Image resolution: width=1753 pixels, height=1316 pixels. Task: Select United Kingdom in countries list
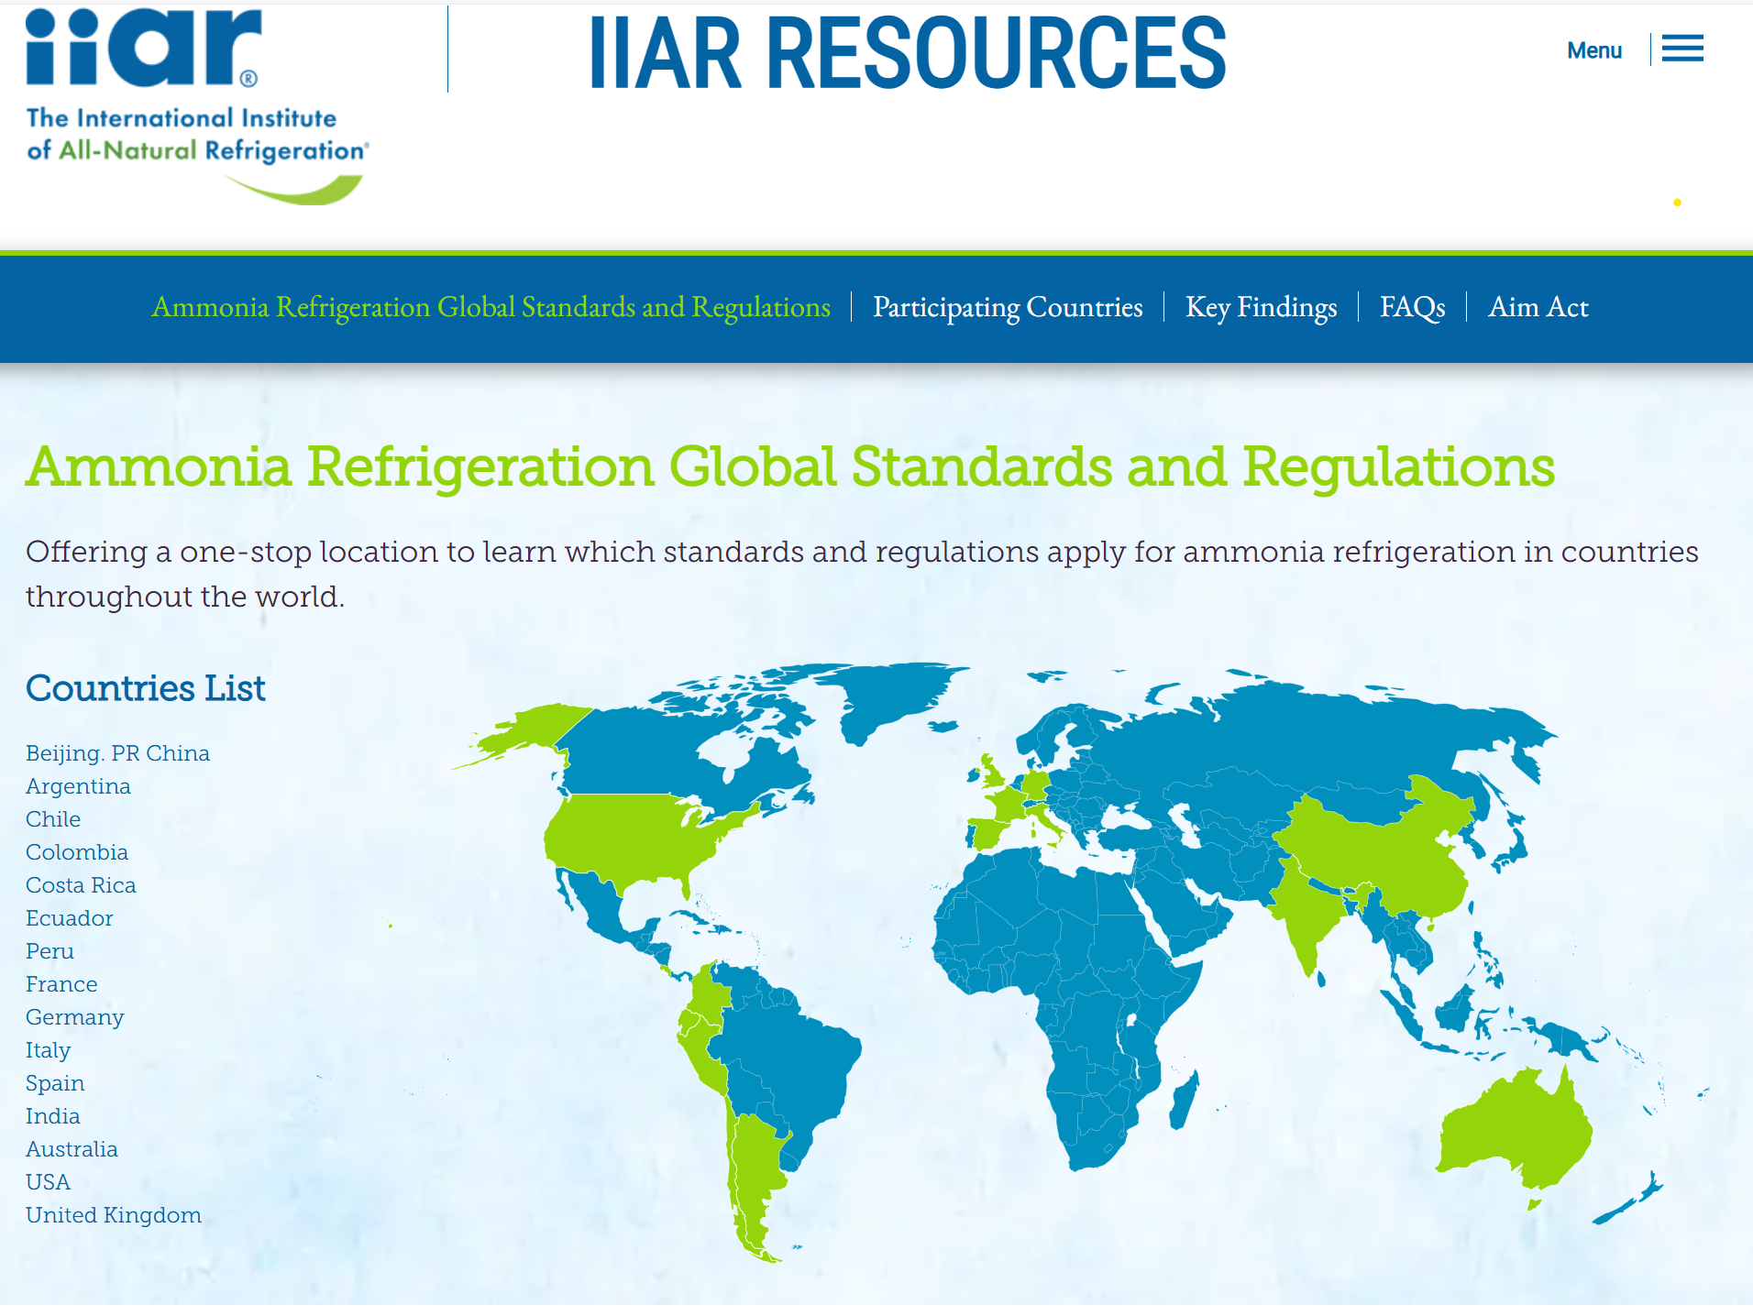pyautogui.click(x=114, y=1215)
